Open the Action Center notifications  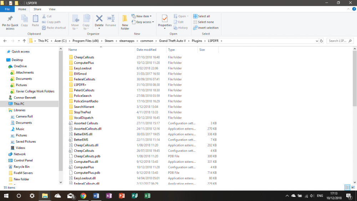click(349, 196)
